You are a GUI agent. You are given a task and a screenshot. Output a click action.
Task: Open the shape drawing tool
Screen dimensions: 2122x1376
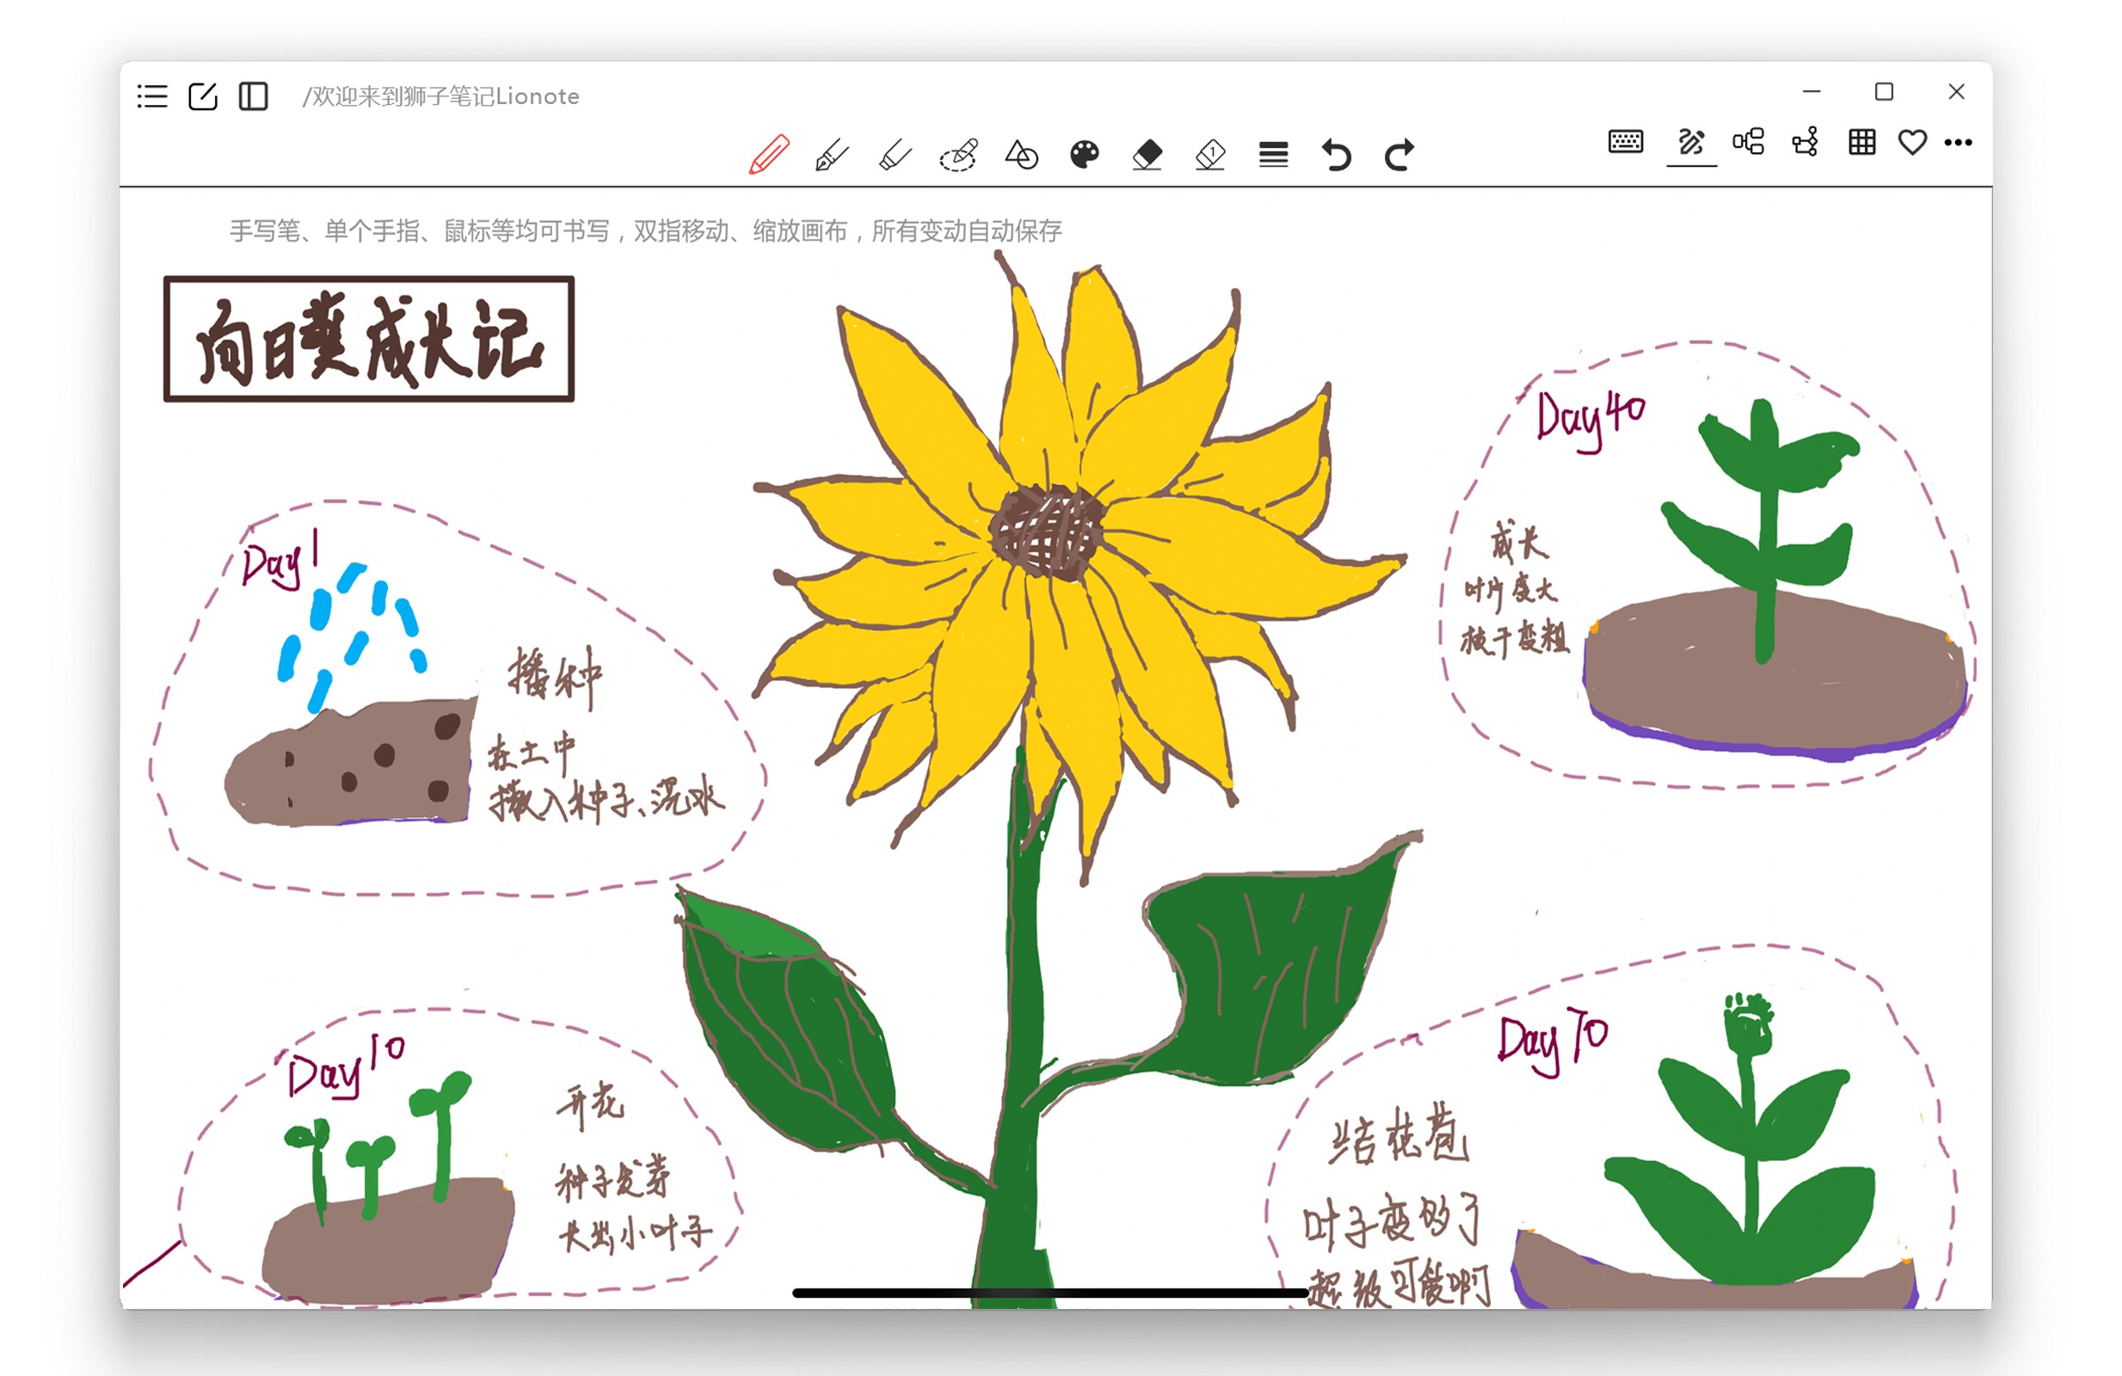(1022, 153)
